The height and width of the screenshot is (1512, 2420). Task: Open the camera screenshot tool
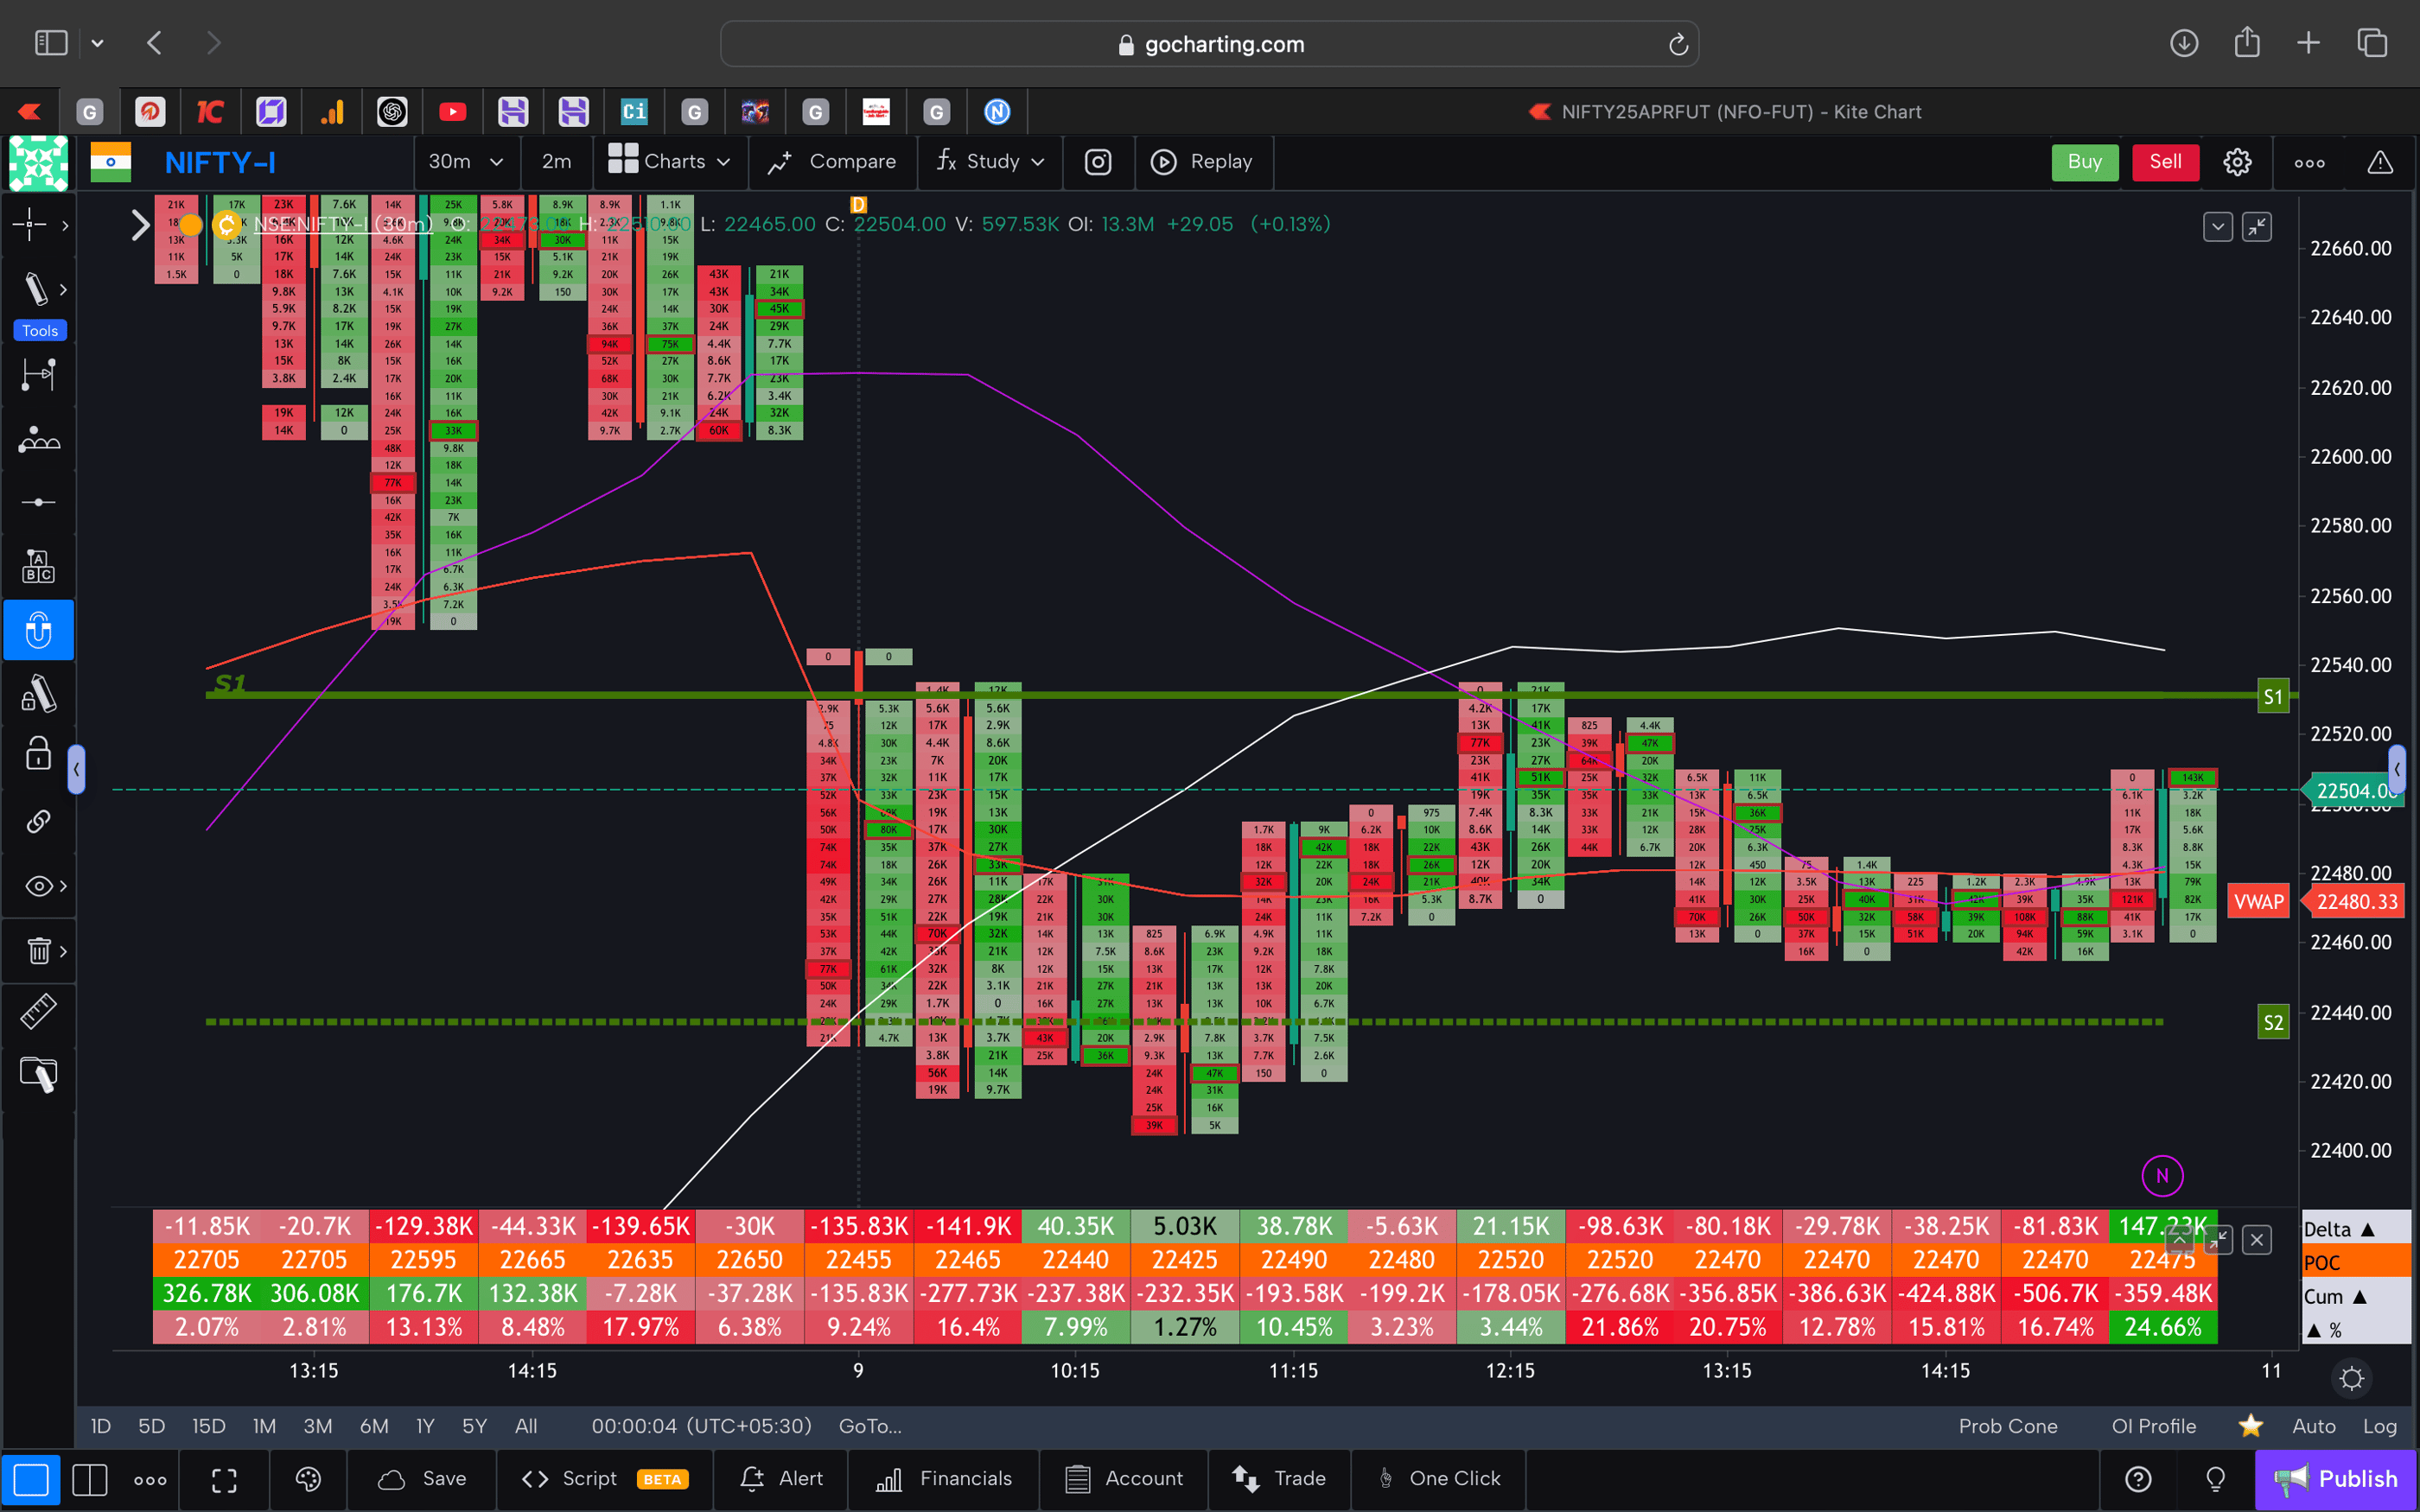(x=1097, y=161)
